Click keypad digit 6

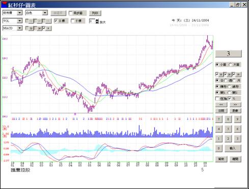pos(237,129)
